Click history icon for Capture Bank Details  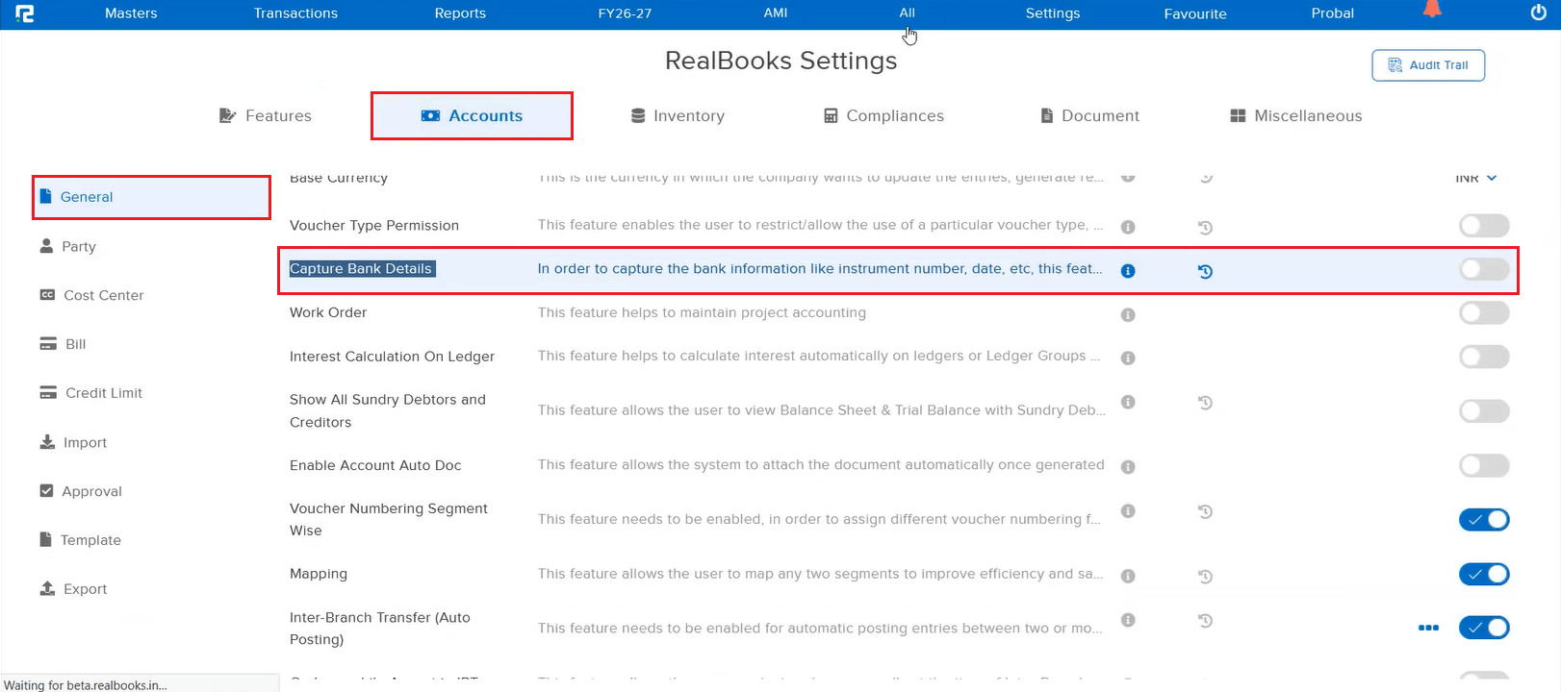click(1205, 271)
